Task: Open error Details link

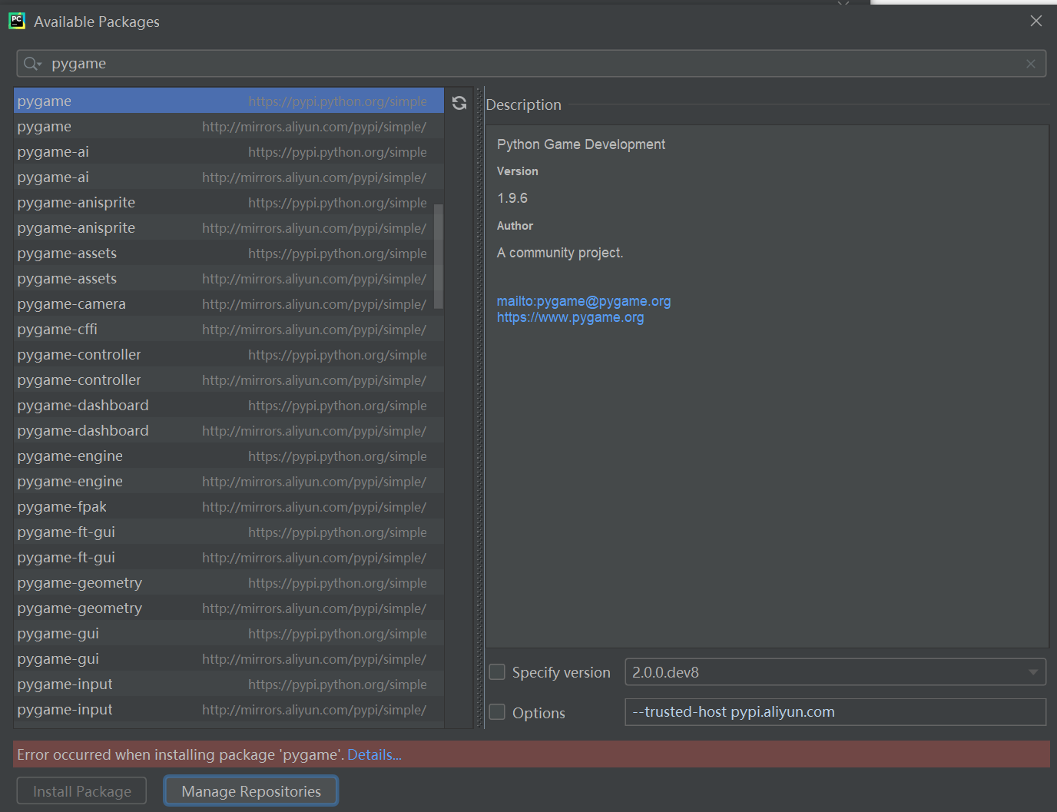Action: point(375,754)
